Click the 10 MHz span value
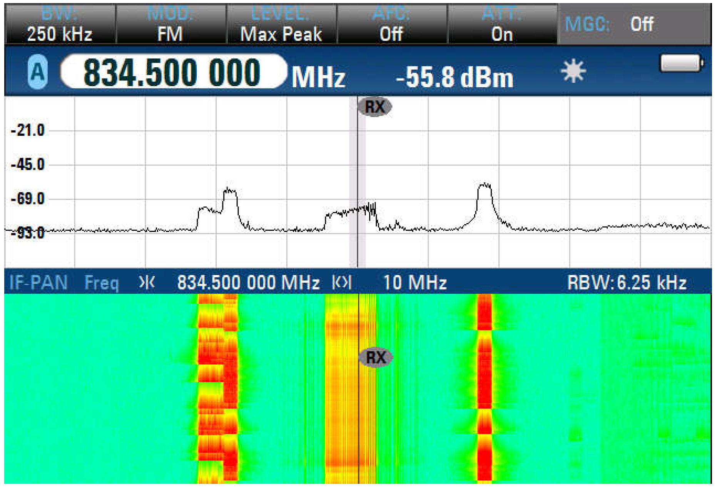 414,283
